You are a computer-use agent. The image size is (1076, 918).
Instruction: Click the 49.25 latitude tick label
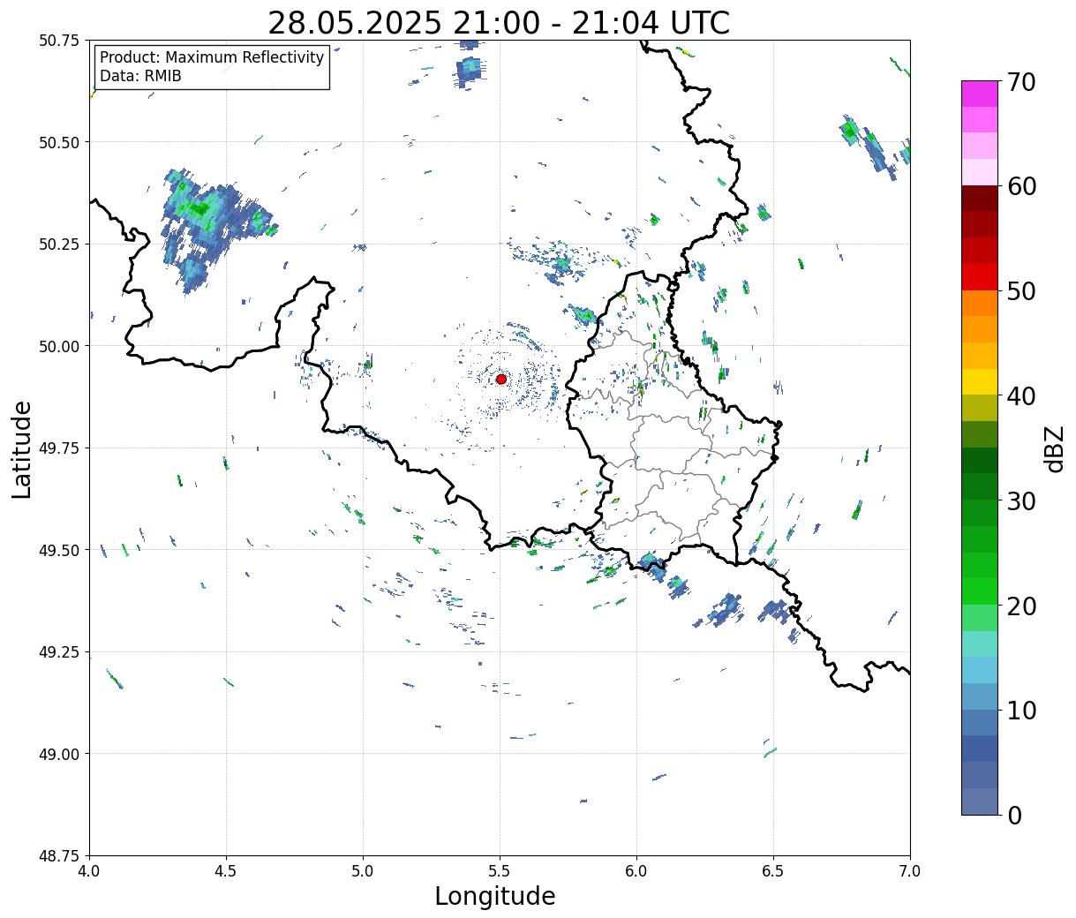pyautogui.click(x=59, y=652)
